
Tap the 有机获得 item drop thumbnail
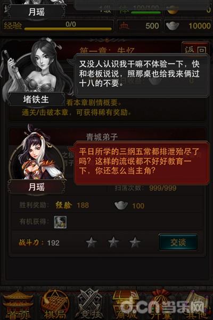pyautogui.click(x=60, y=222)
